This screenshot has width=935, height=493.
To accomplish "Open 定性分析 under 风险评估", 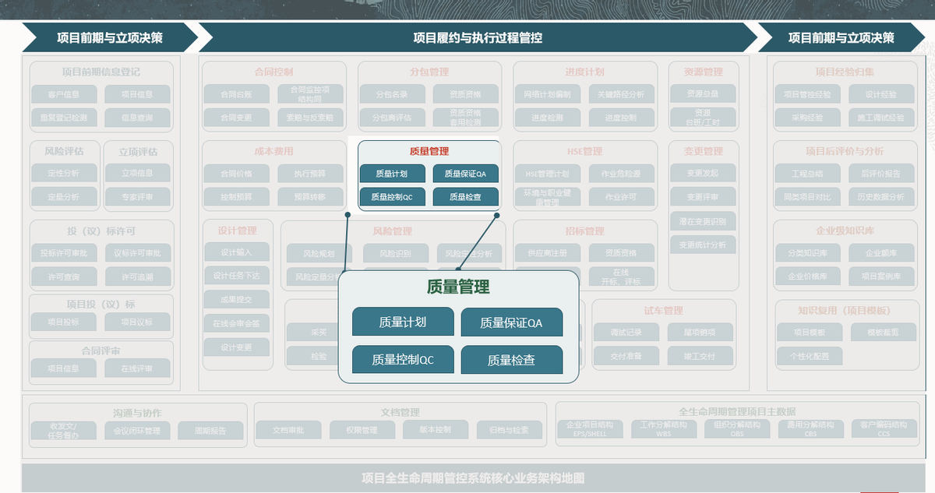I will [x=63, y=173].
